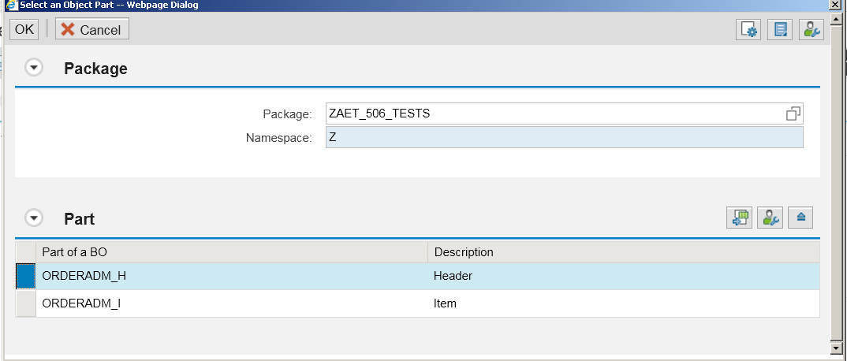Screen dimensions: 847x361
Task: Open personalization icon for Part table
Action: (x=770, y=218)
